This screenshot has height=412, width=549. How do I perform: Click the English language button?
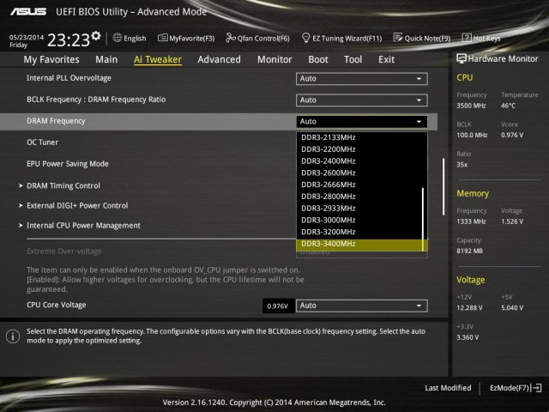pos(130,38)
